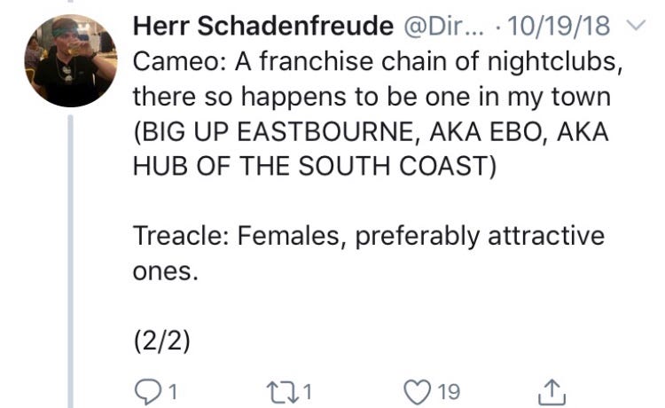Open Herr Schadenfreude's profile picture
665x408 pixels.
click(x=70, y=60)
